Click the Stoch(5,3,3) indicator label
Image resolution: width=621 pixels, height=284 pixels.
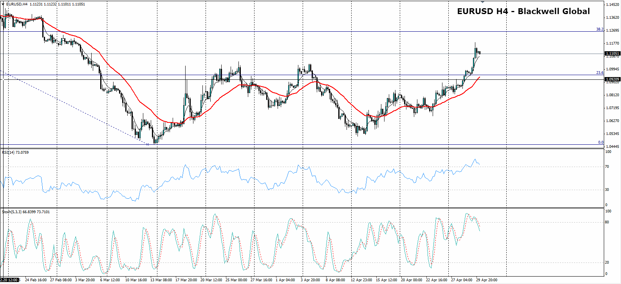pos(26,212)
